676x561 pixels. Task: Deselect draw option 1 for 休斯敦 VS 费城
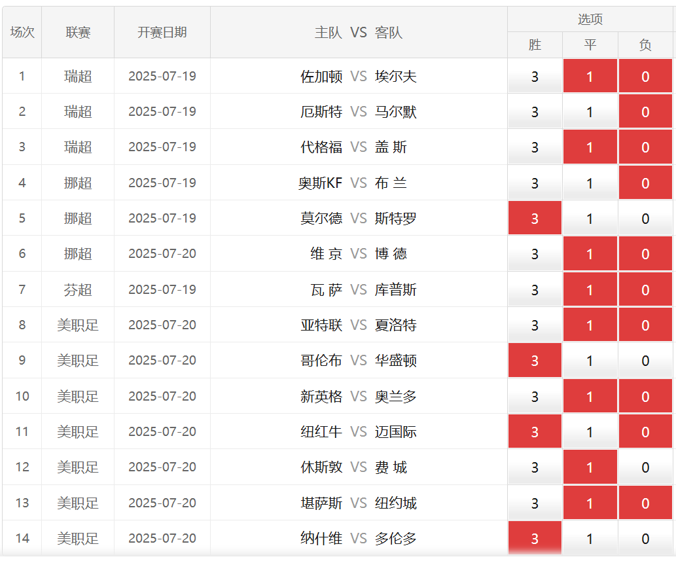(590, 467)
